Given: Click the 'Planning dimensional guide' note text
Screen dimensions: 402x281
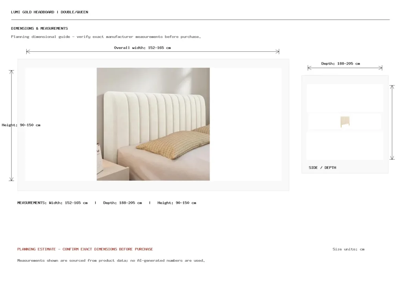Looking at the screenshot, I should tap(106, 36).
